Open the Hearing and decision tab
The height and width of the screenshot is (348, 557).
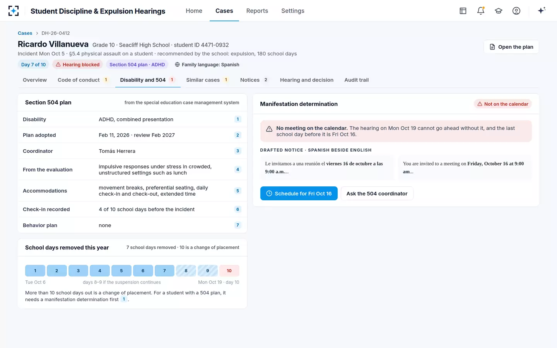pyautogui.click(x=307, y=80)
